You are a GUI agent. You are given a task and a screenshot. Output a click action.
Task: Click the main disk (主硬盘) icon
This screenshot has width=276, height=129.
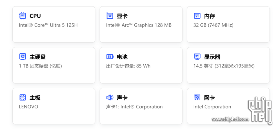[23, 57]
